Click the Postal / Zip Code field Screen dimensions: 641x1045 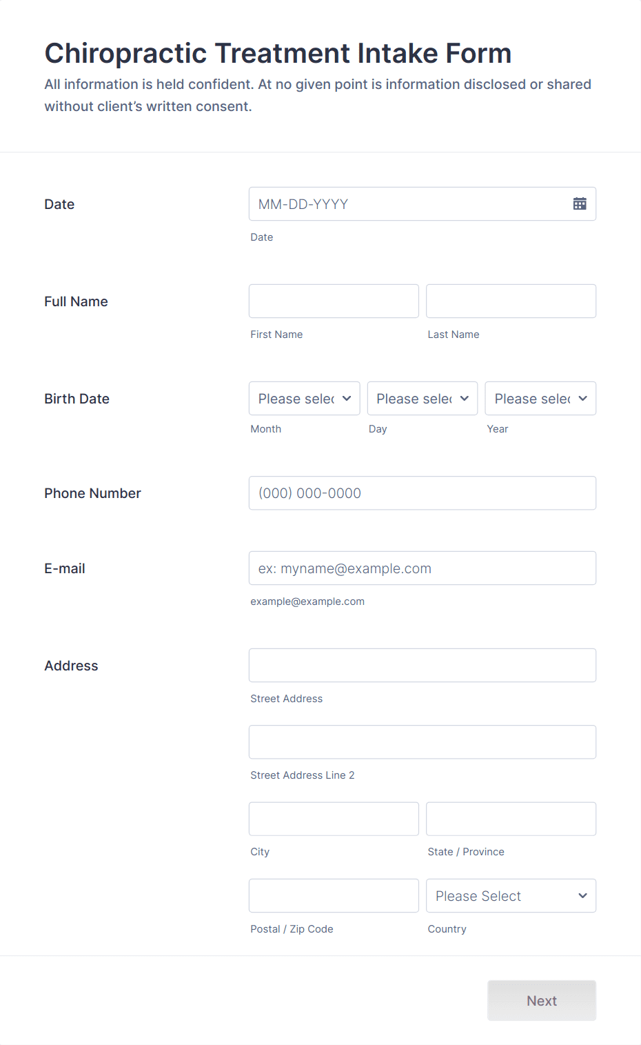coord(333,895)
